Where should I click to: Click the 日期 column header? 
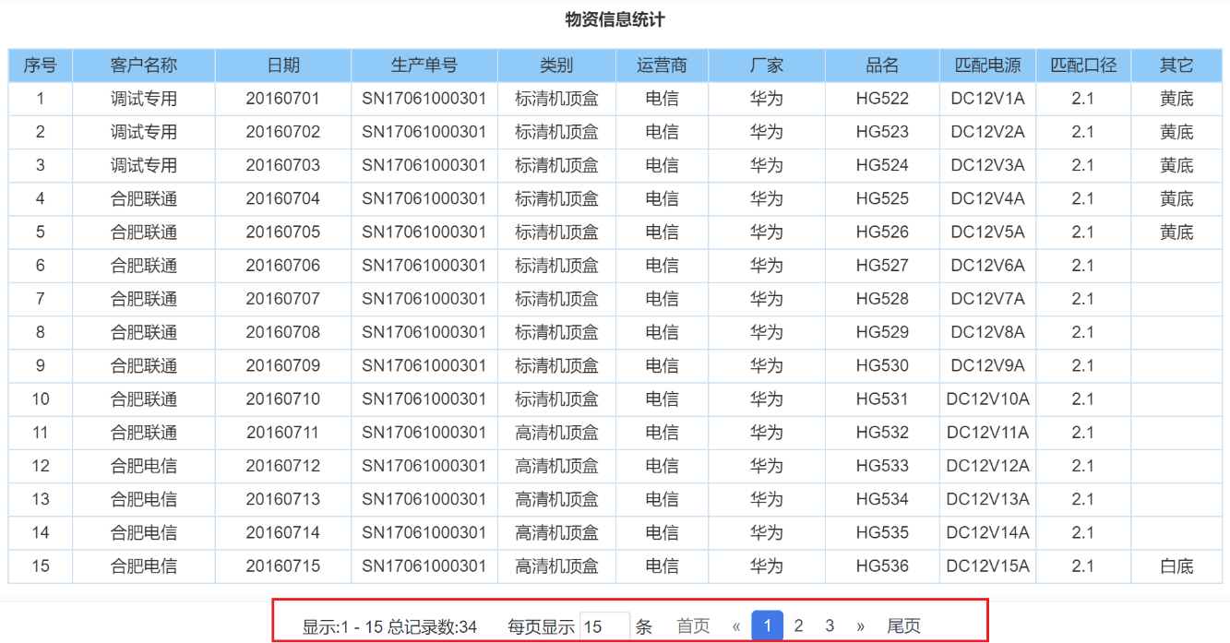(x=283, y=65)
